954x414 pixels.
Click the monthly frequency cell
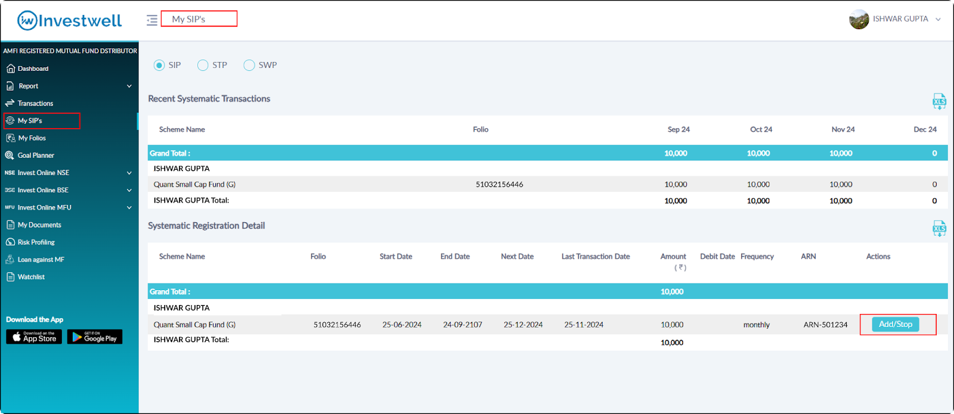[757, 325]
